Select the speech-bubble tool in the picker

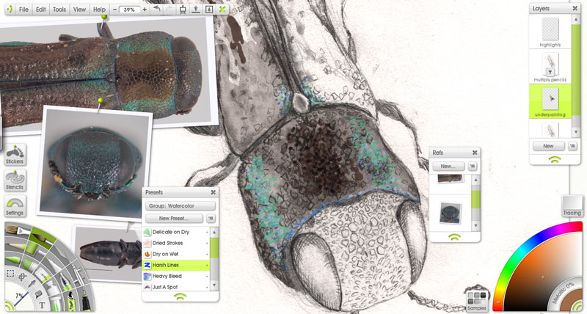38,294
